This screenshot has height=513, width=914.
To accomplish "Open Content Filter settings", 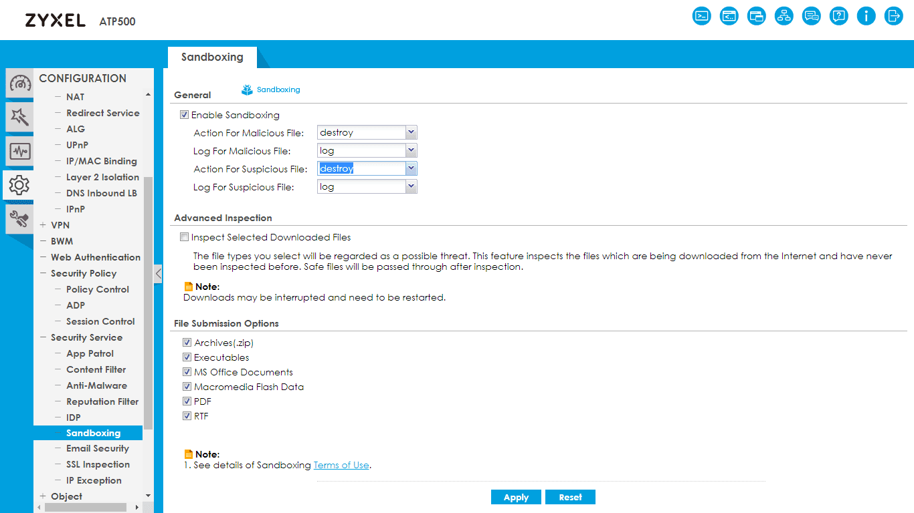I will [96, 369].
